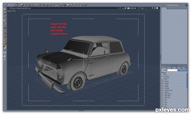
Task: Open the filter dropdown beside Find field
Action: 182,70
